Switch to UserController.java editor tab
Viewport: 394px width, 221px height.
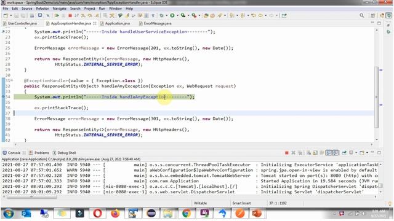click(x=20, y=23)
